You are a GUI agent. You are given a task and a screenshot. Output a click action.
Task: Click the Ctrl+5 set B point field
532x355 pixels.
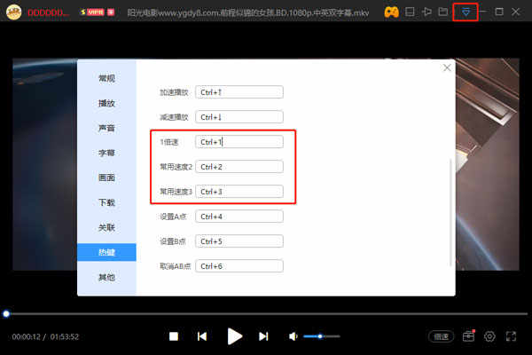[x=239, y=241]
